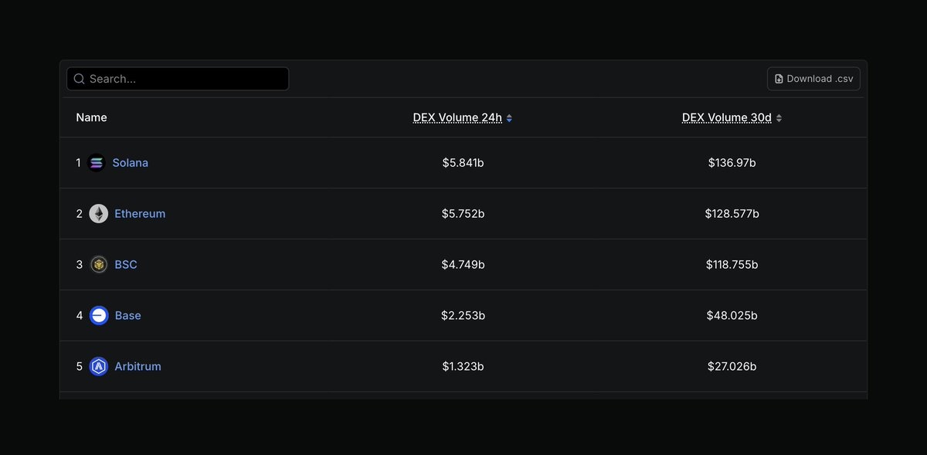Open the Base chain link
The width and height of the screenshot is (927, 455).
click(127, 316)
